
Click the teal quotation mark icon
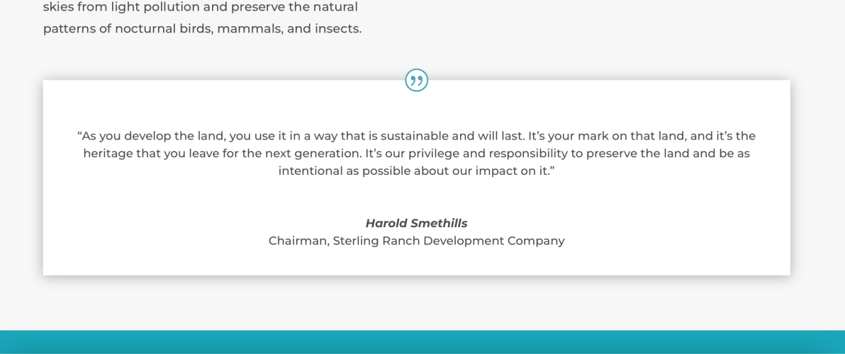pyautogui.click(x=417, y=80)
